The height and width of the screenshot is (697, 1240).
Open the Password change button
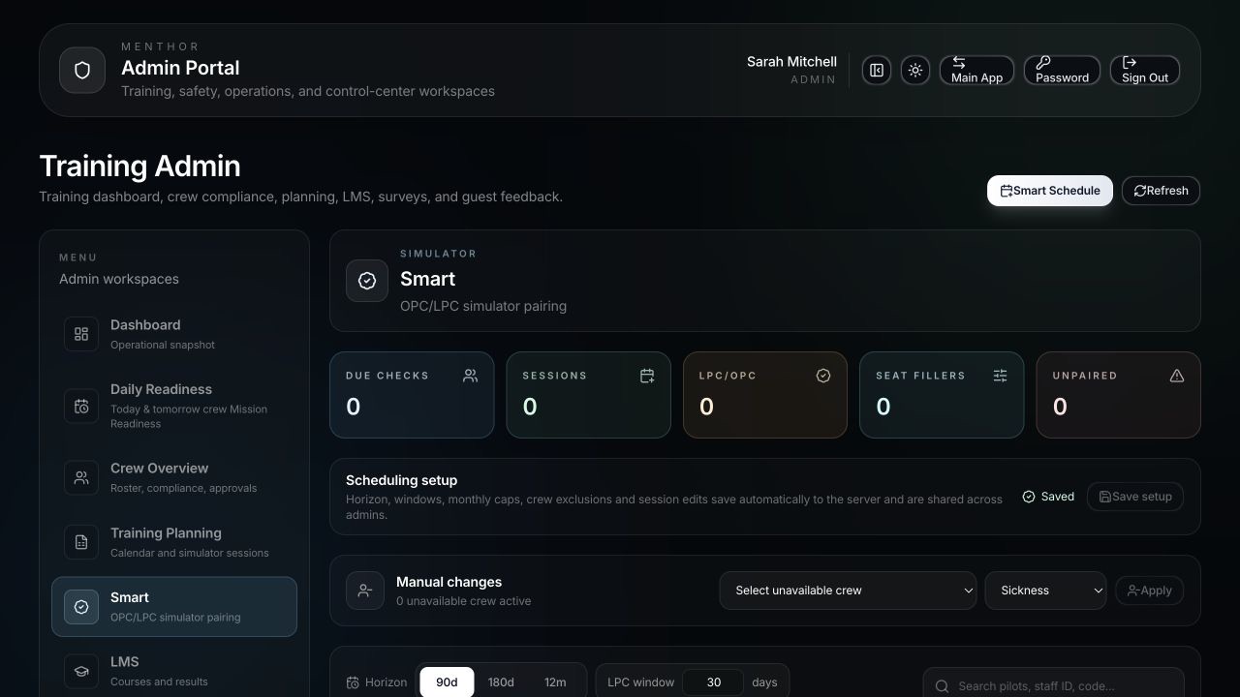(1062, 71)
